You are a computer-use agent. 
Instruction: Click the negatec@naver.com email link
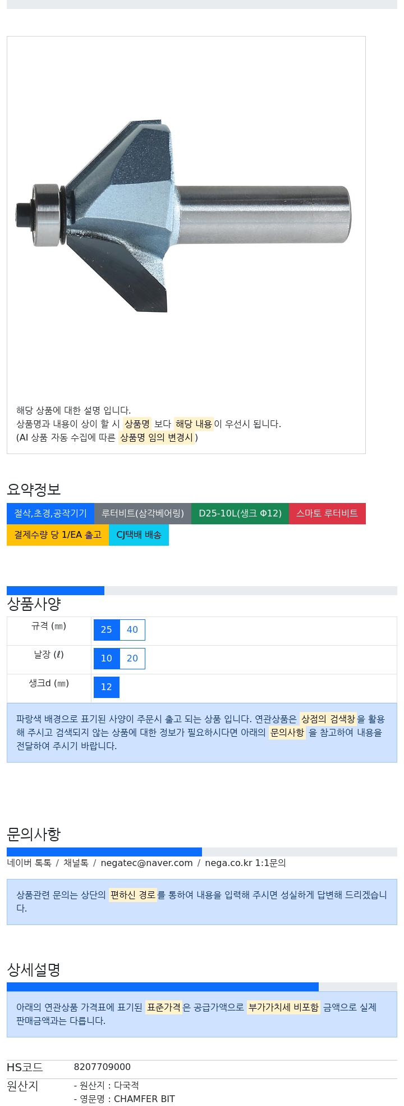click(146, 863)
